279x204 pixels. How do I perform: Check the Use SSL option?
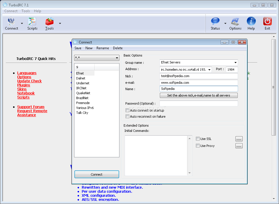coord(198,139)
